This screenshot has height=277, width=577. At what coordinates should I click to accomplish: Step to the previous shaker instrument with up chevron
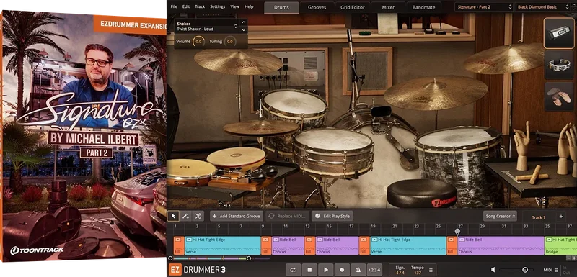coord(243,23)
